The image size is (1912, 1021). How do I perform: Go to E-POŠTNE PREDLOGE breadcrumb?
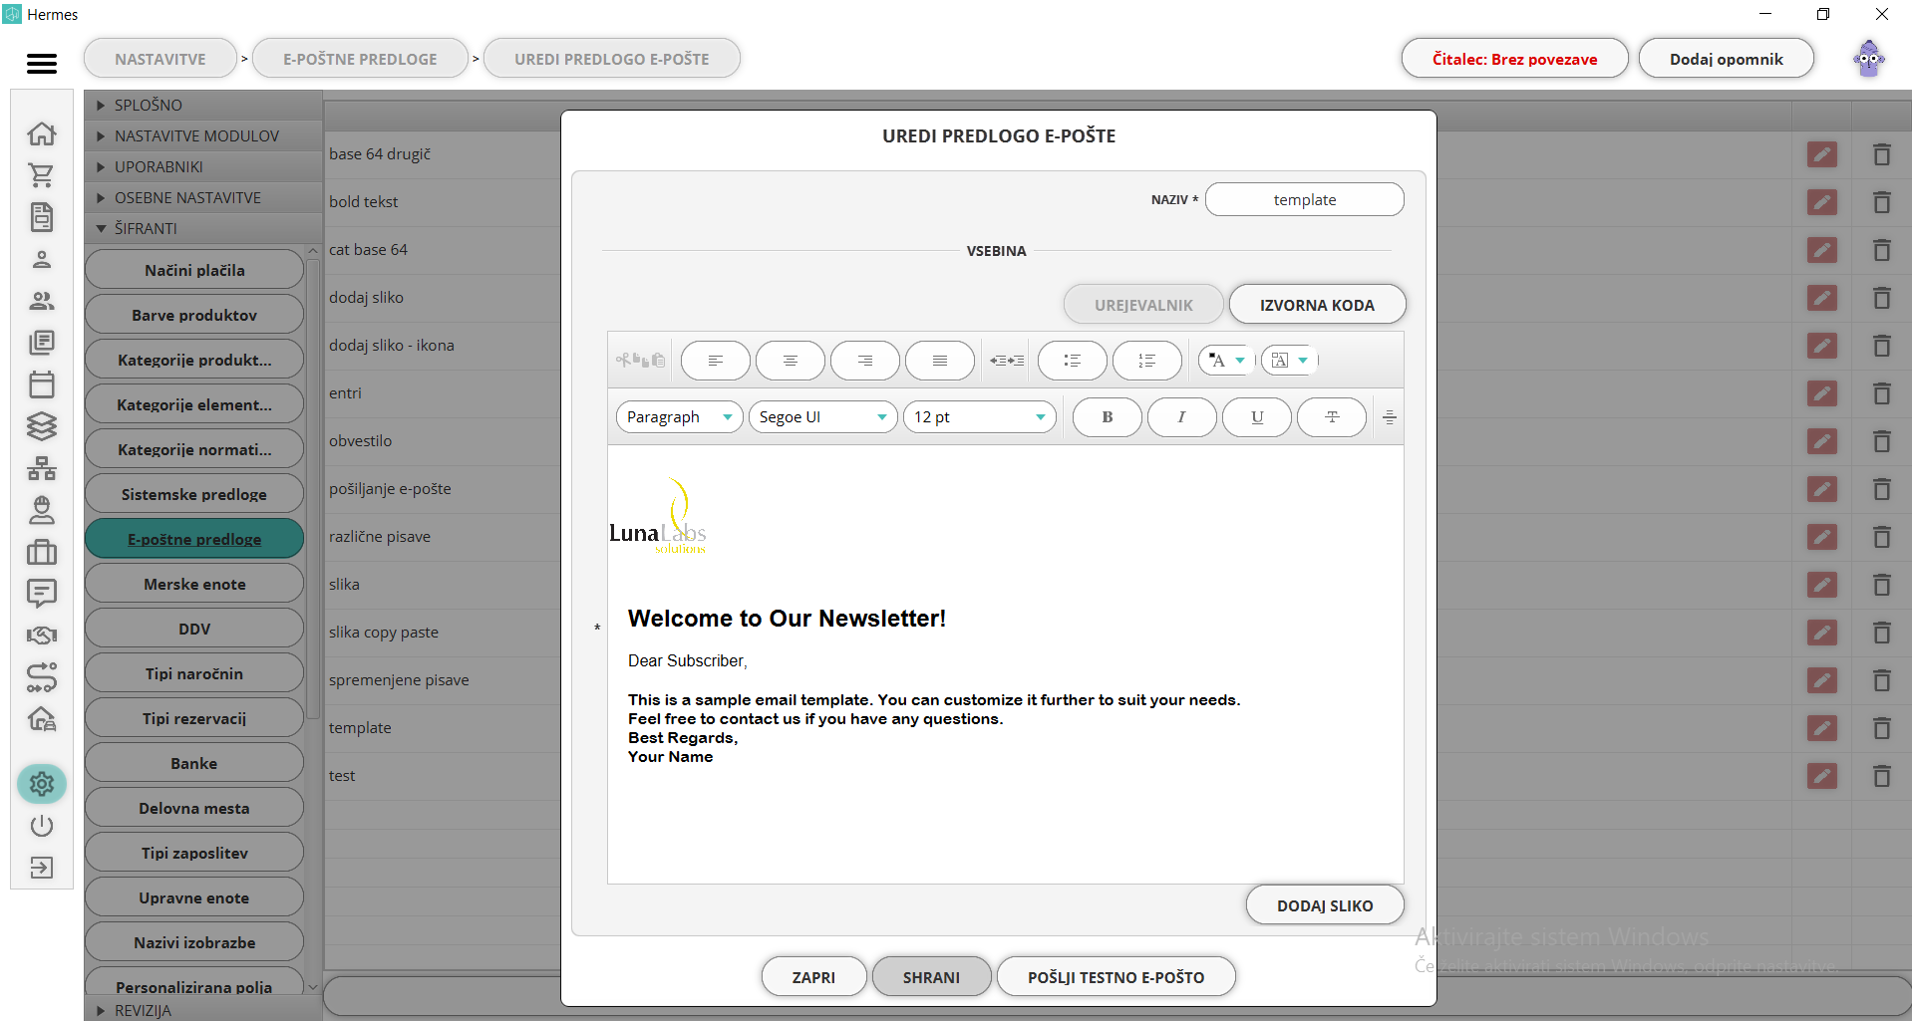click(x=360, y=59)
